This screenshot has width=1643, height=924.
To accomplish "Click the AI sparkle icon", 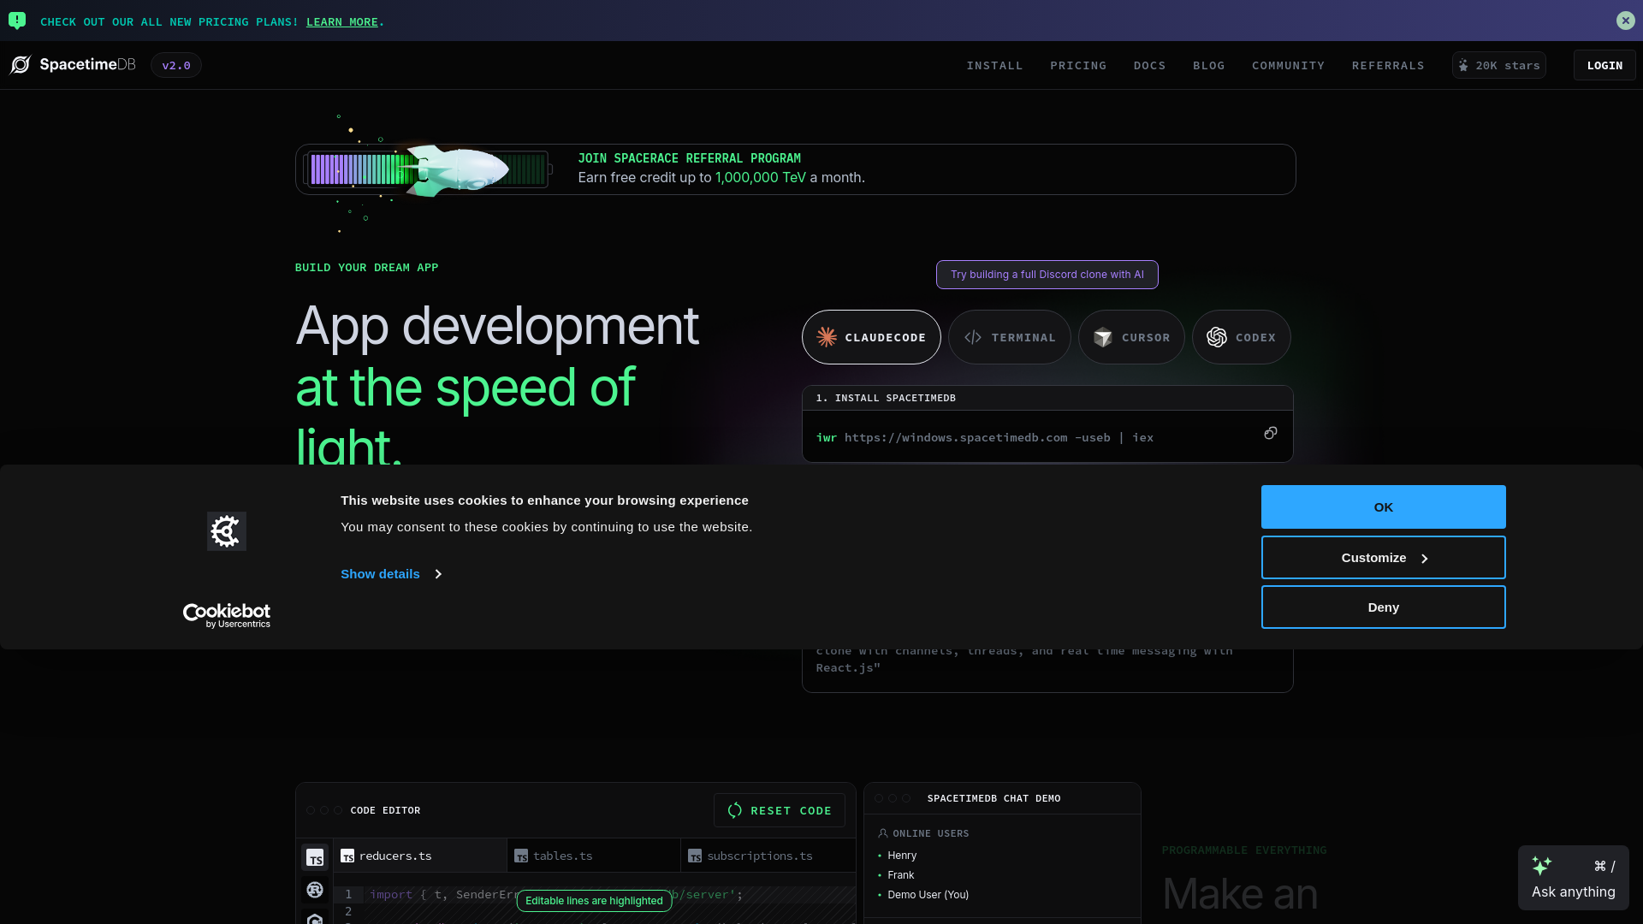I will pyautogui.click(x=1542, y=866).
